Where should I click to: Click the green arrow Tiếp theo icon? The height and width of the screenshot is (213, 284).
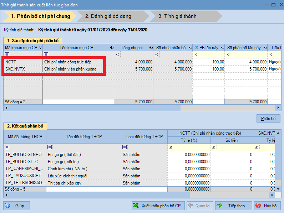pos(219,206)
